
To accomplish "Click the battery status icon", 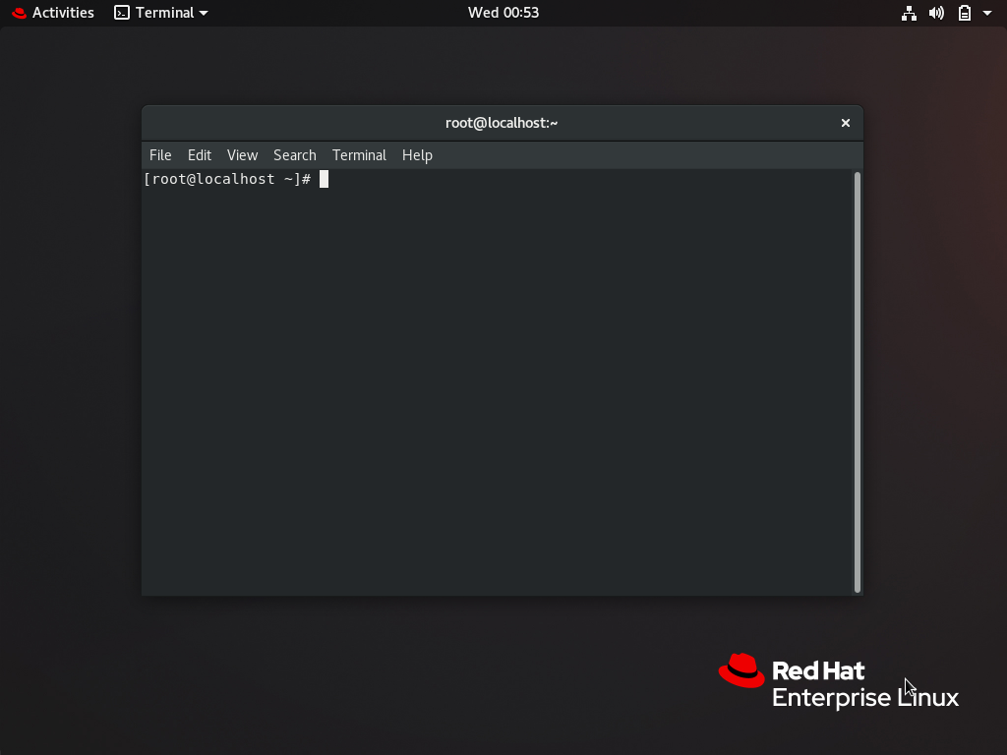I will tap(965, 13).
